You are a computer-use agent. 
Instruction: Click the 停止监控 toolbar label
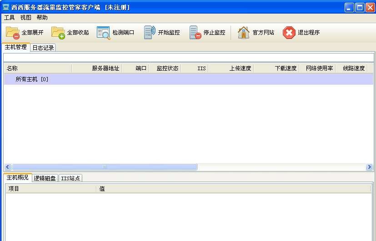[x=215, y=33]
